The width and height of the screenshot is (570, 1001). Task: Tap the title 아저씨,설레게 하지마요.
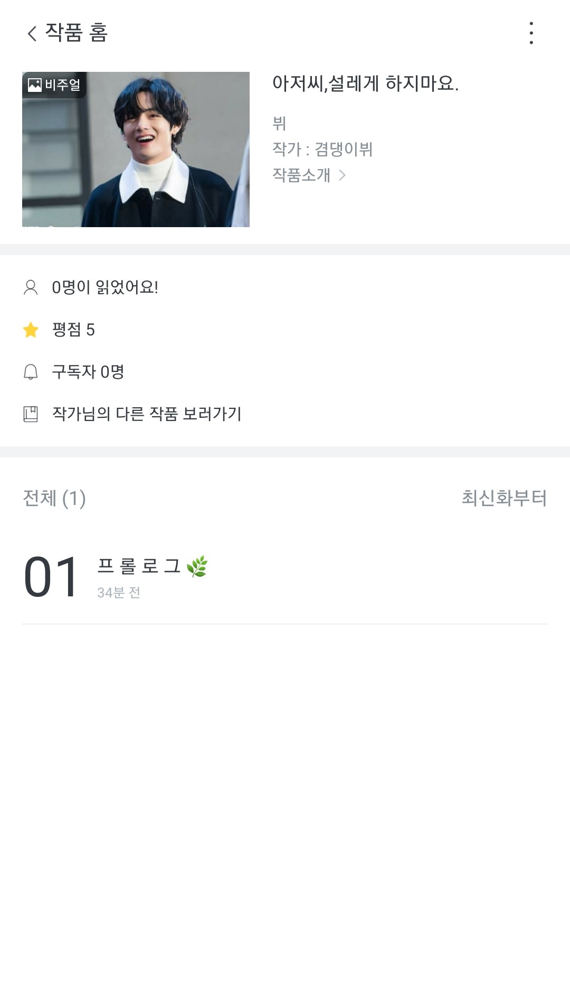pyautogui.click(x=365, y=83)
